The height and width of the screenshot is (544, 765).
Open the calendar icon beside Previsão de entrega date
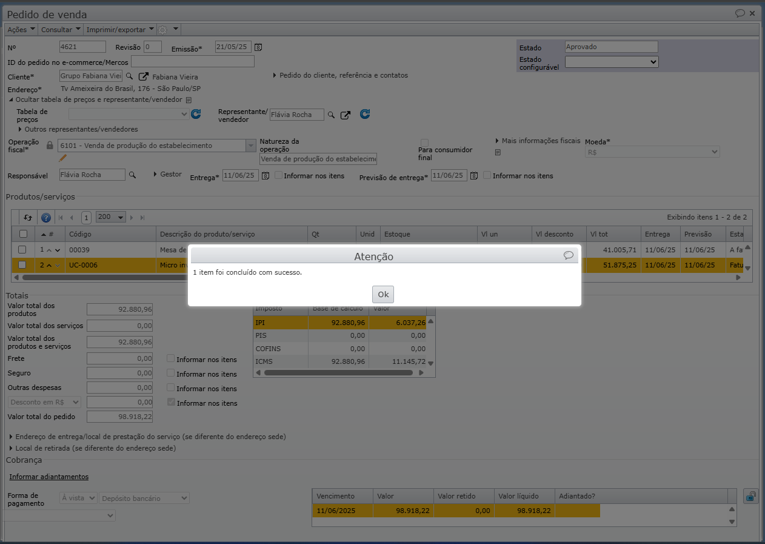click(474, 175)
